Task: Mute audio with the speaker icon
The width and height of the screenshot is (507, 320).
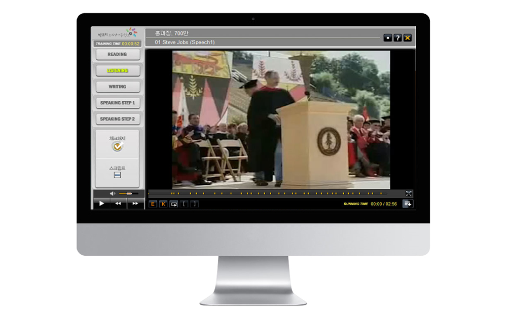Action: click(113, 193)
